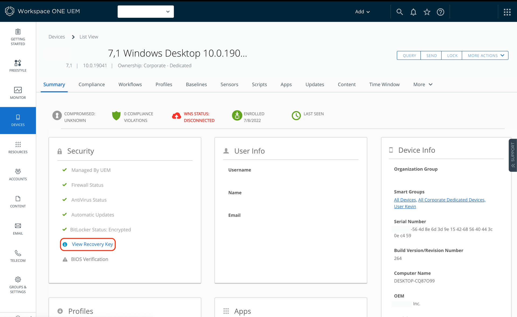Open Freestyle in the sidebar

18,66
